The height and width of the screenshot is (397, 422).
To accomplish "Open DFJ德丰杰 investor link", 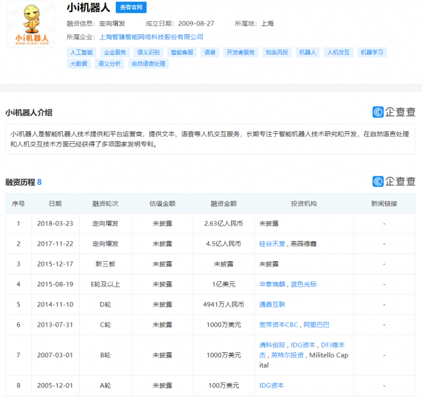I will tap(333, 345).
